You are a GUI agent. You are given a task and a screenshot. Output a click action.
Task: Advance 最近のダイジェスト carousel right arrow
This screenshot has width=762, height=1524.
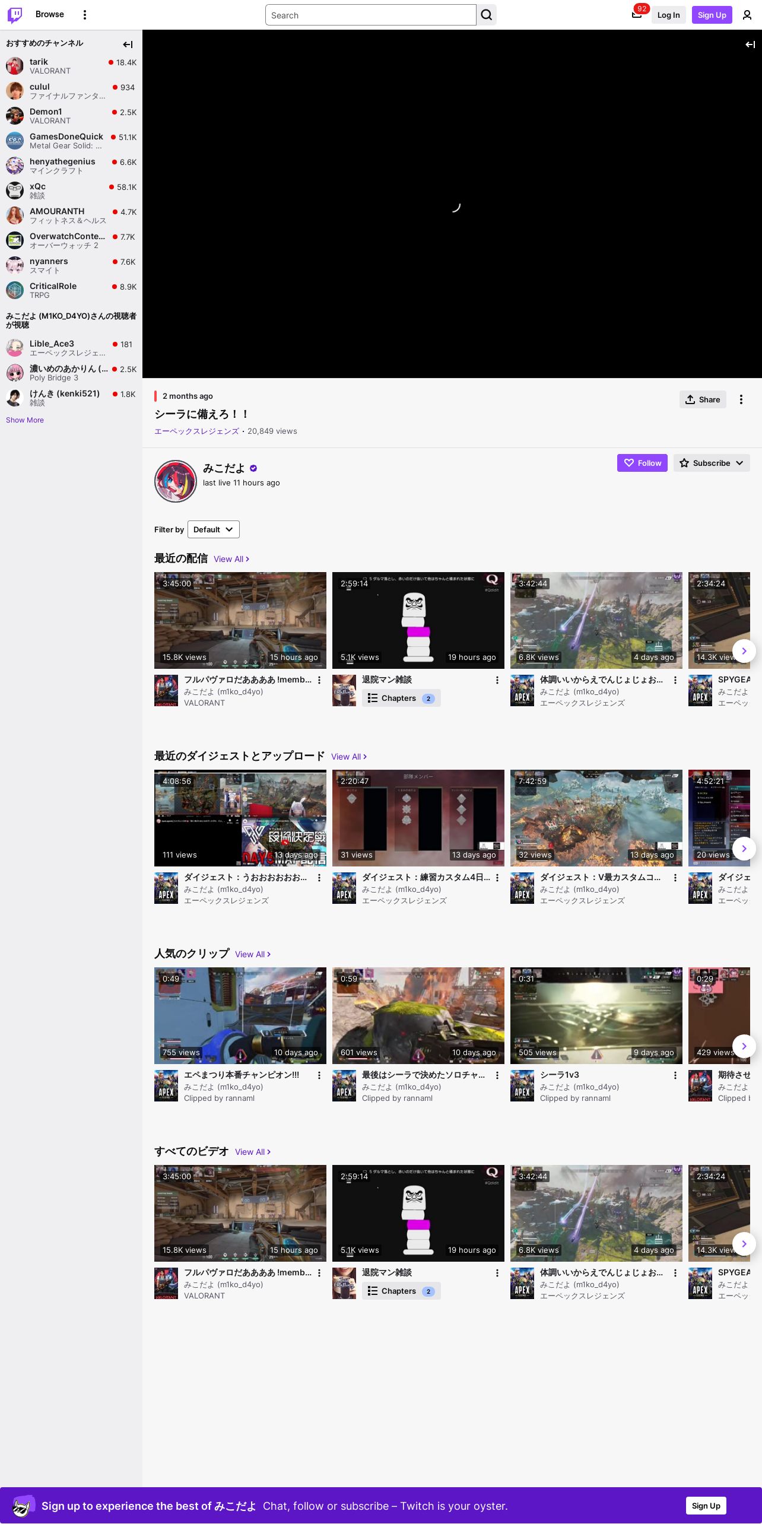click(744, 849)
